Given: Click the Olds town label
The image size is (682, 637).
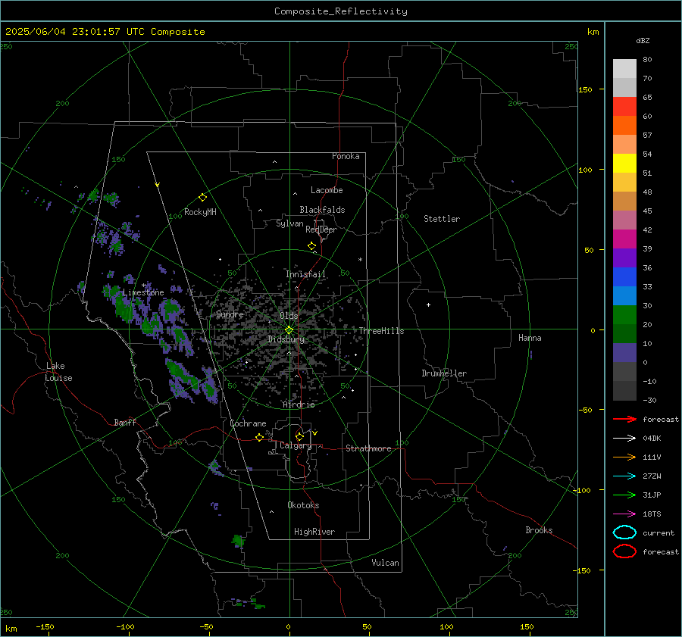Looking at the screenshot, I should 289,316.
